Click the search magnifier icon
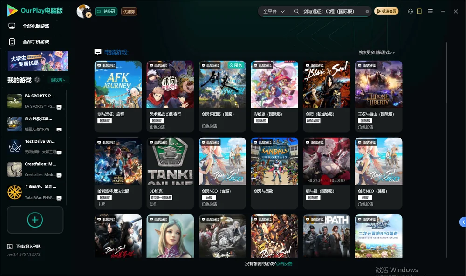466x276 pixels. click(296, 11)
